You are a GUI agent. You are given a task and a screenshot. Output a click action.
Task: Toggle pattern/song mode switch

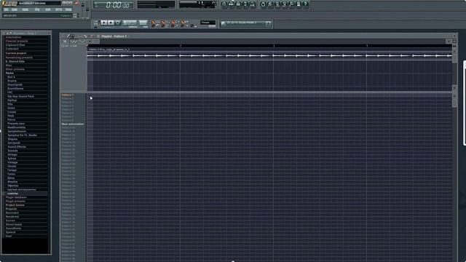pyautogui.click(x=96, y=23)
